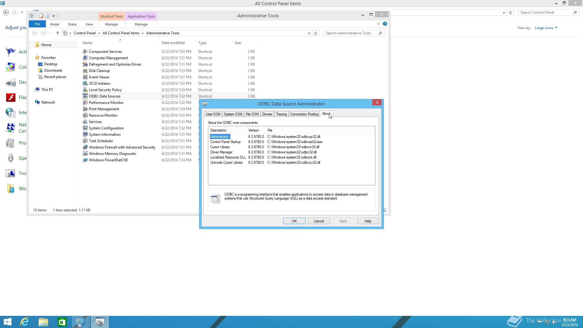Open address bar history dropdown

coord(309,33)
